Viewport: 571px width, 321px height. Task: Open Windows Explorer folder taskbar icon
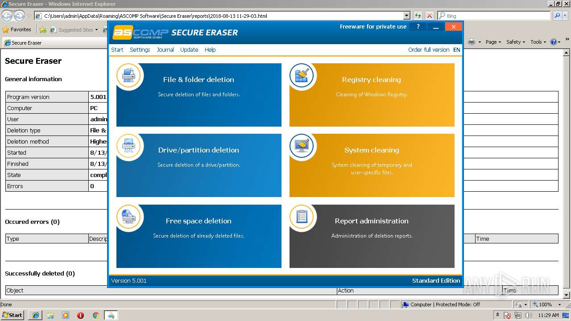click(50, 315)
